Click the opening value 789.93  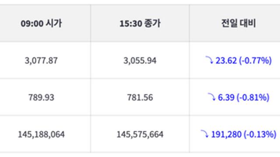point(41,97)
